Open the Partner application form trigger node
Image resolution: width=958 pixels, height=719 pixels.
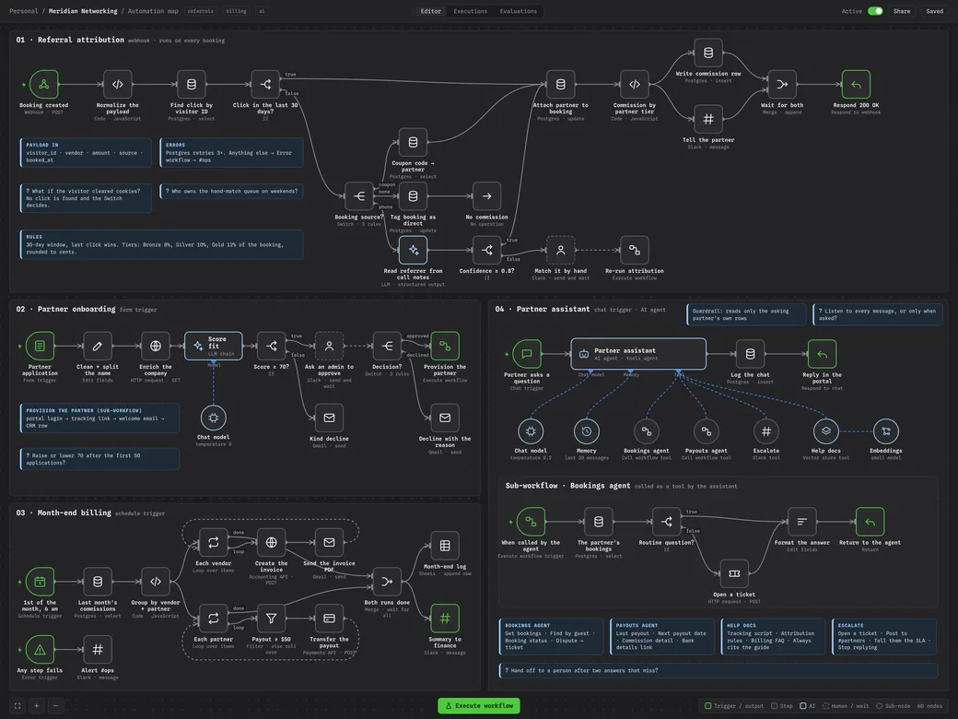tap(40, 346)
